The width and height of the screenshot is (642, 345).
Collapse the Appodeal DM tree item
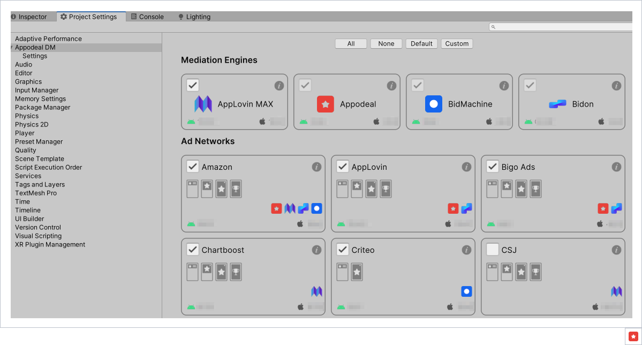click(12, 48)
